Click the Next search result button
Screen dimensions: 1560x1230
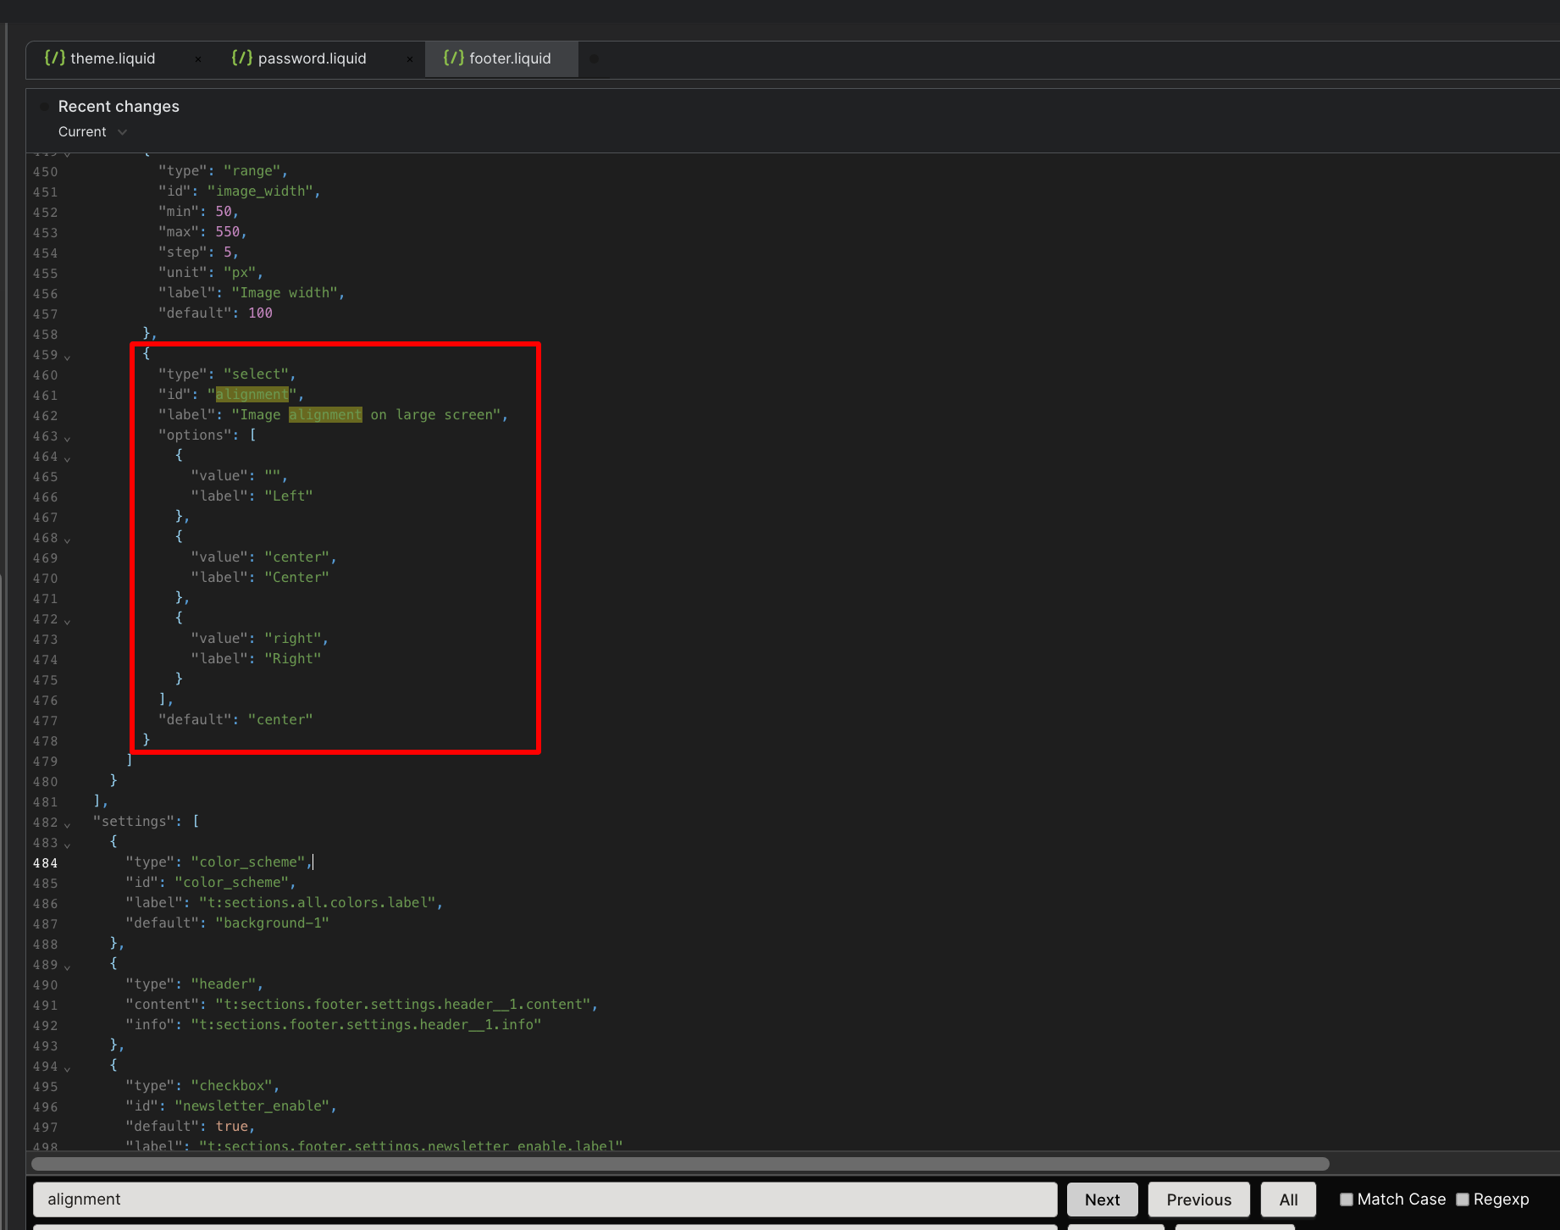[1102, 1200]
